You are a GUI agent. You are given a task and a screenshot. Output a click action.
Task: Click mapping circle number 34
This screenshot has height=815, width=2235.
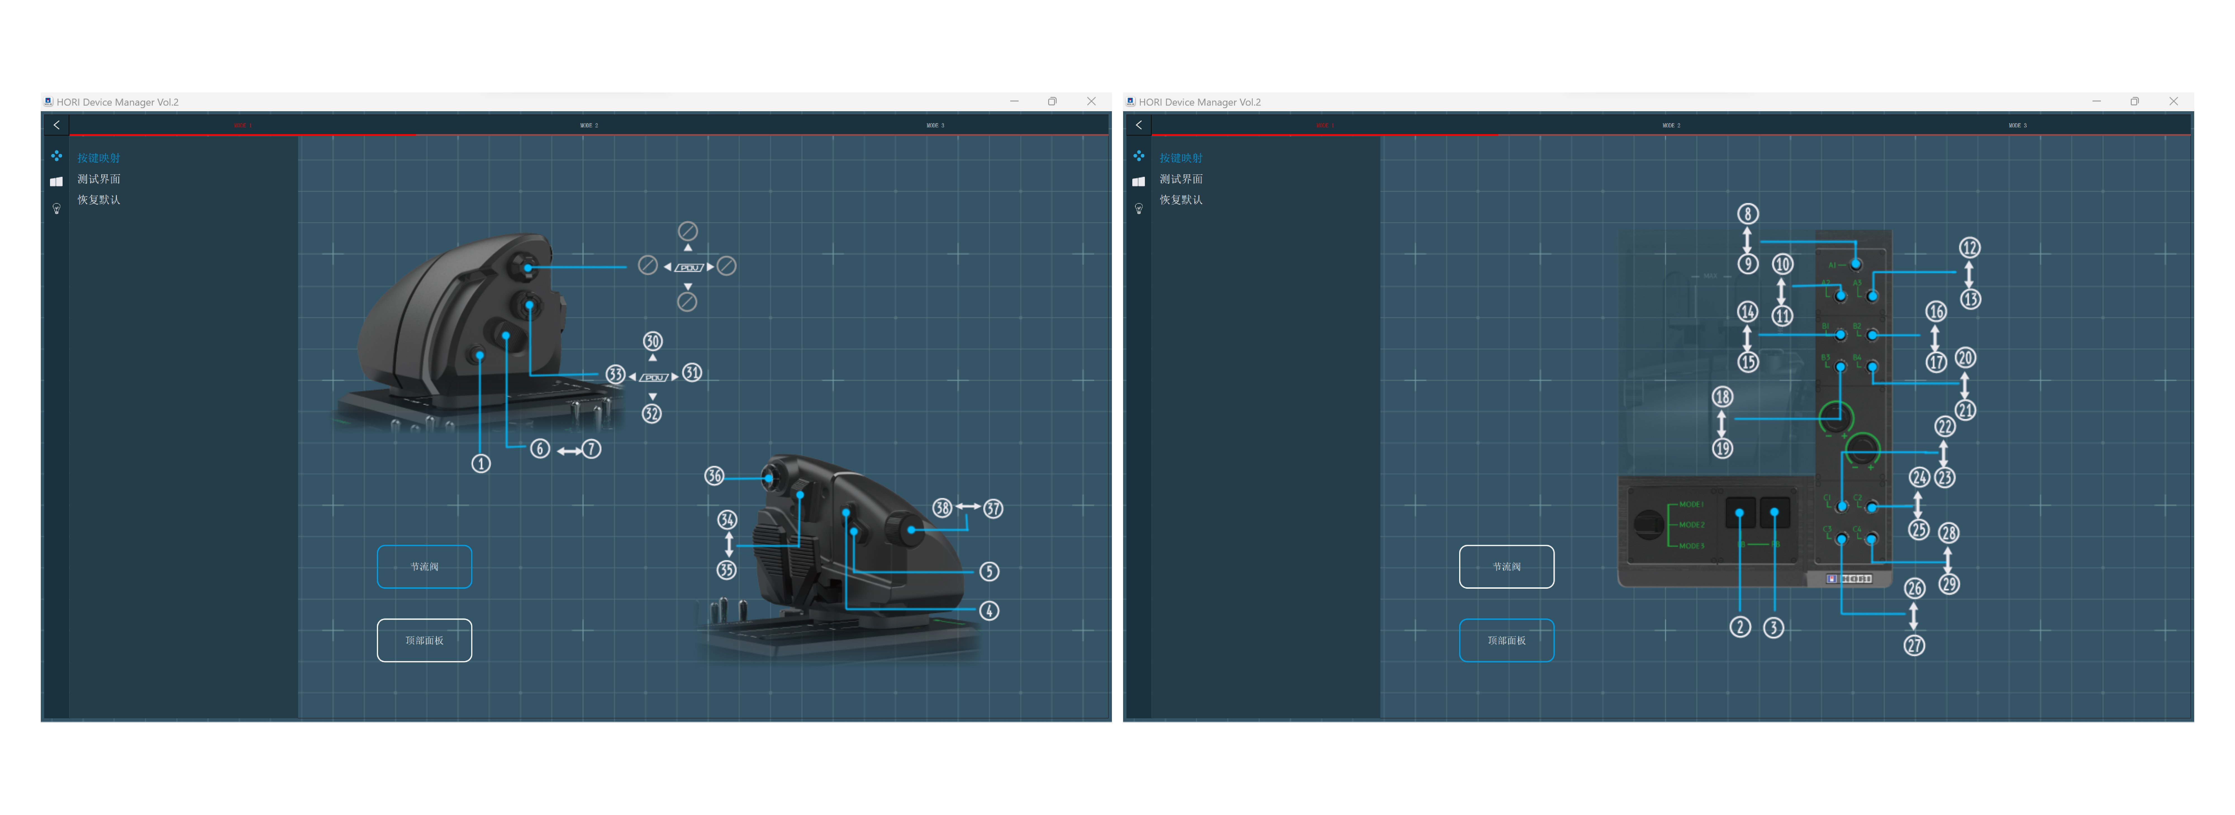tap(727, 520)
